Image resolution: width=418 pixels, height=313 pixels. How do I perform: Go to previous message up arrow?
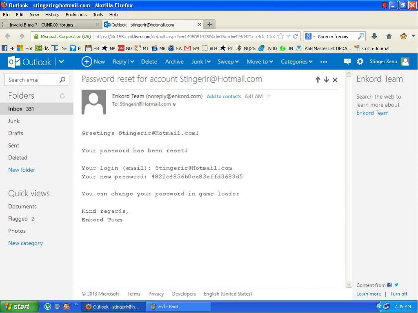tap(318, 80)
